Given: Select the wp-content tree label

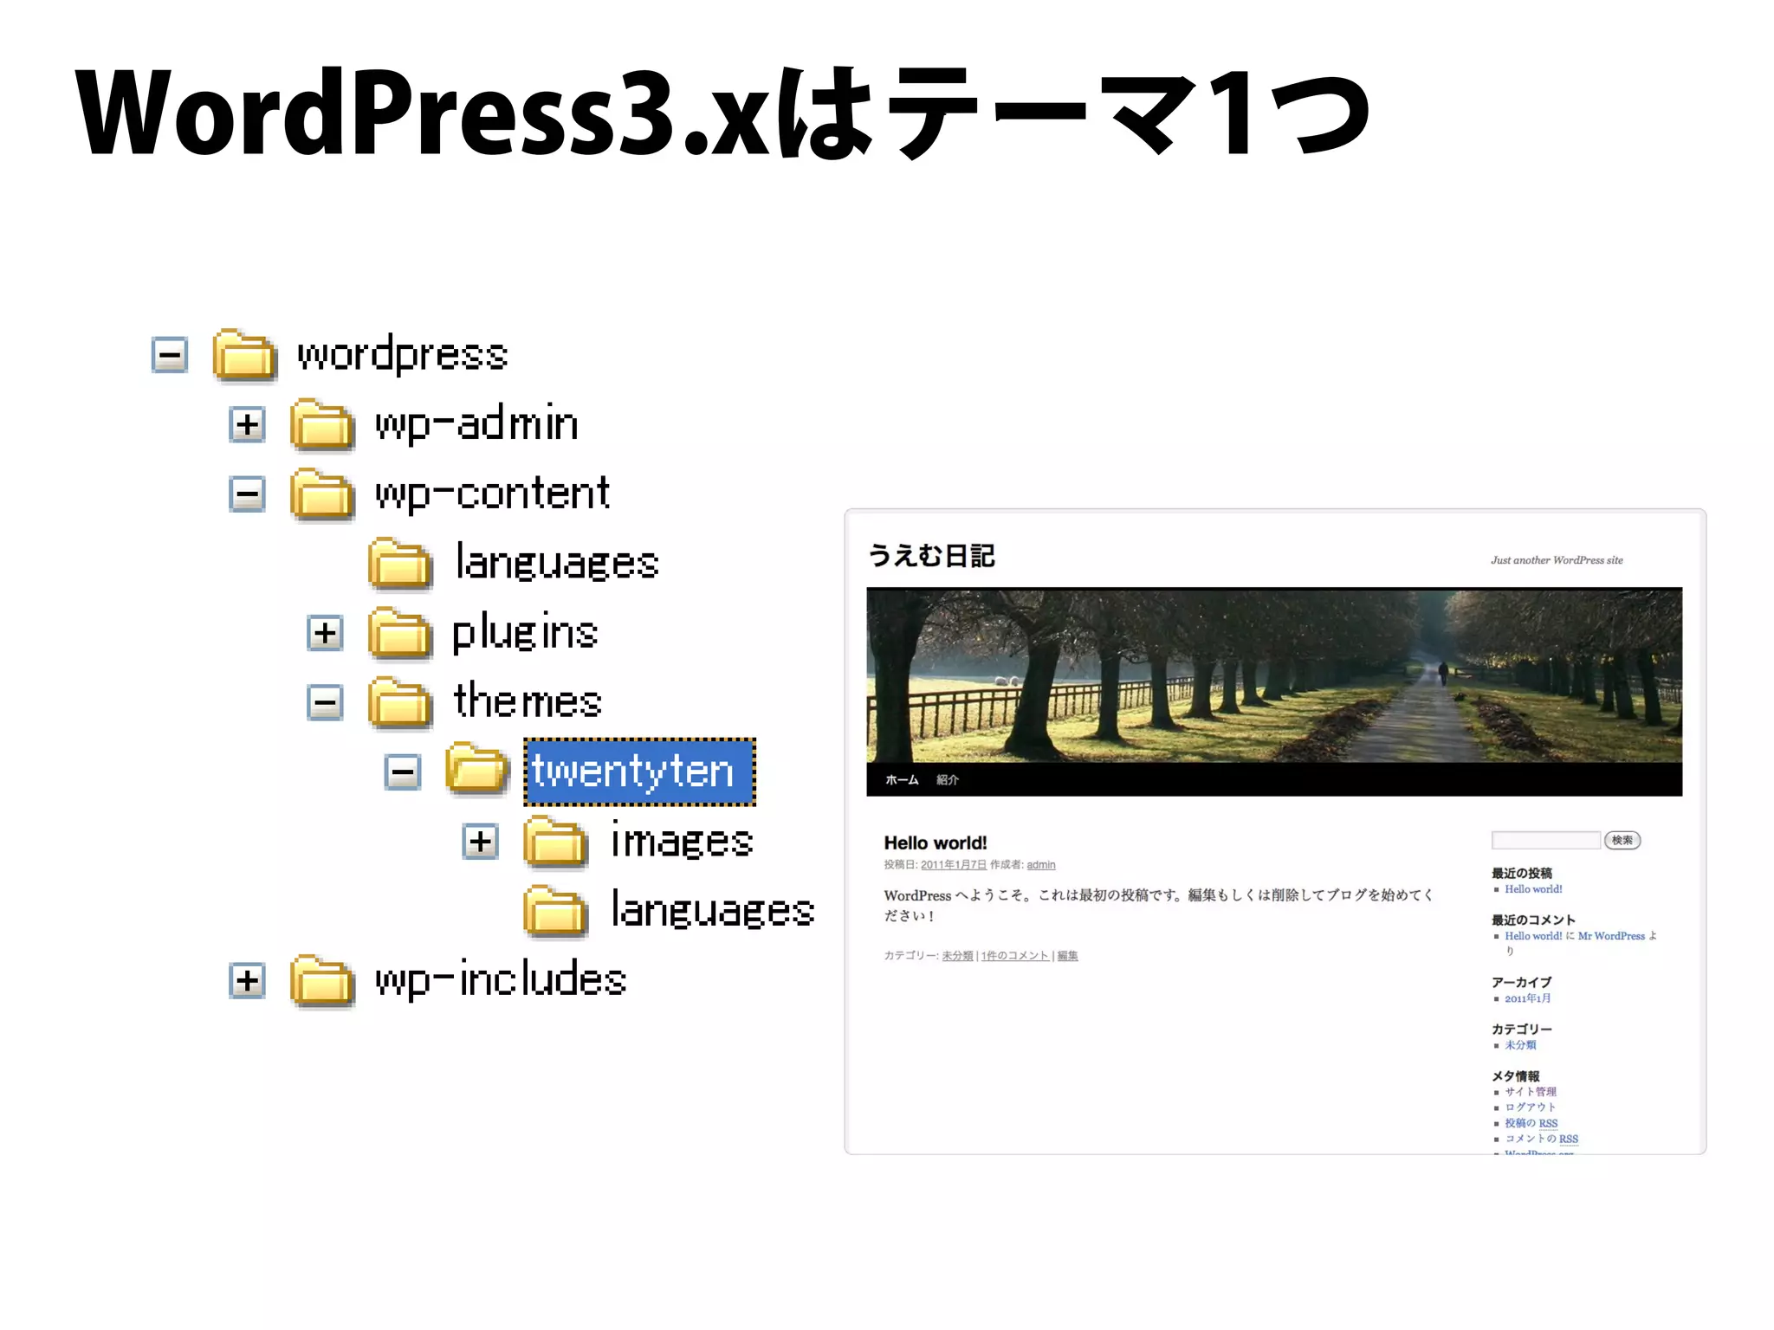Looking at the screenshot, I should point(492,494).
